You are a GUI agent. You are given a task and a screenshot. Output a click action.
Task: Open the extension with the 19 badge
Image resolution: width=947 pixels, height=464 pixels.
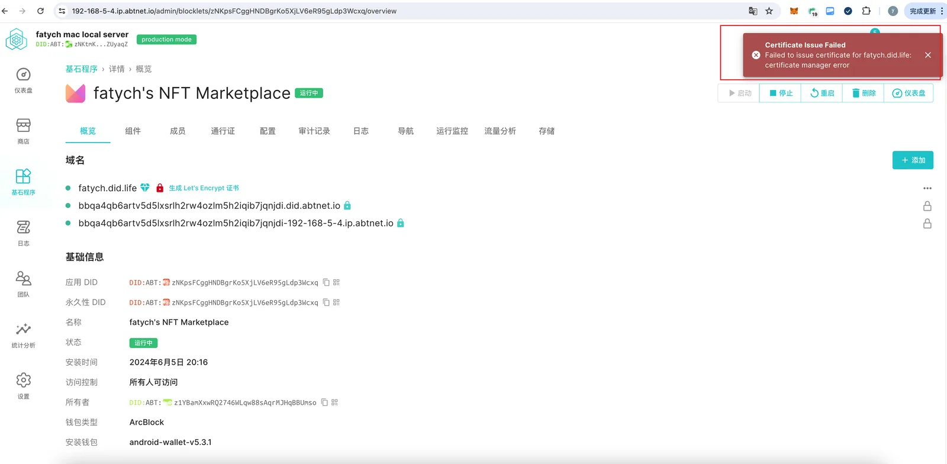[813, 11]
